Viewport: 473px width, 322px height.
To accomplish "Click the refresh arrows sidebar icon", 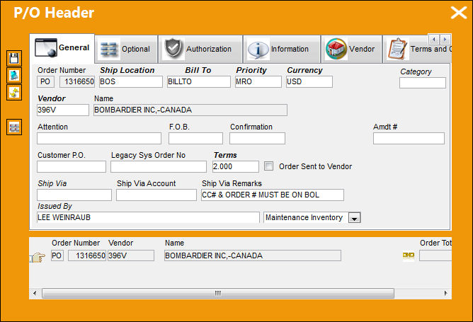I will [14, 93].
